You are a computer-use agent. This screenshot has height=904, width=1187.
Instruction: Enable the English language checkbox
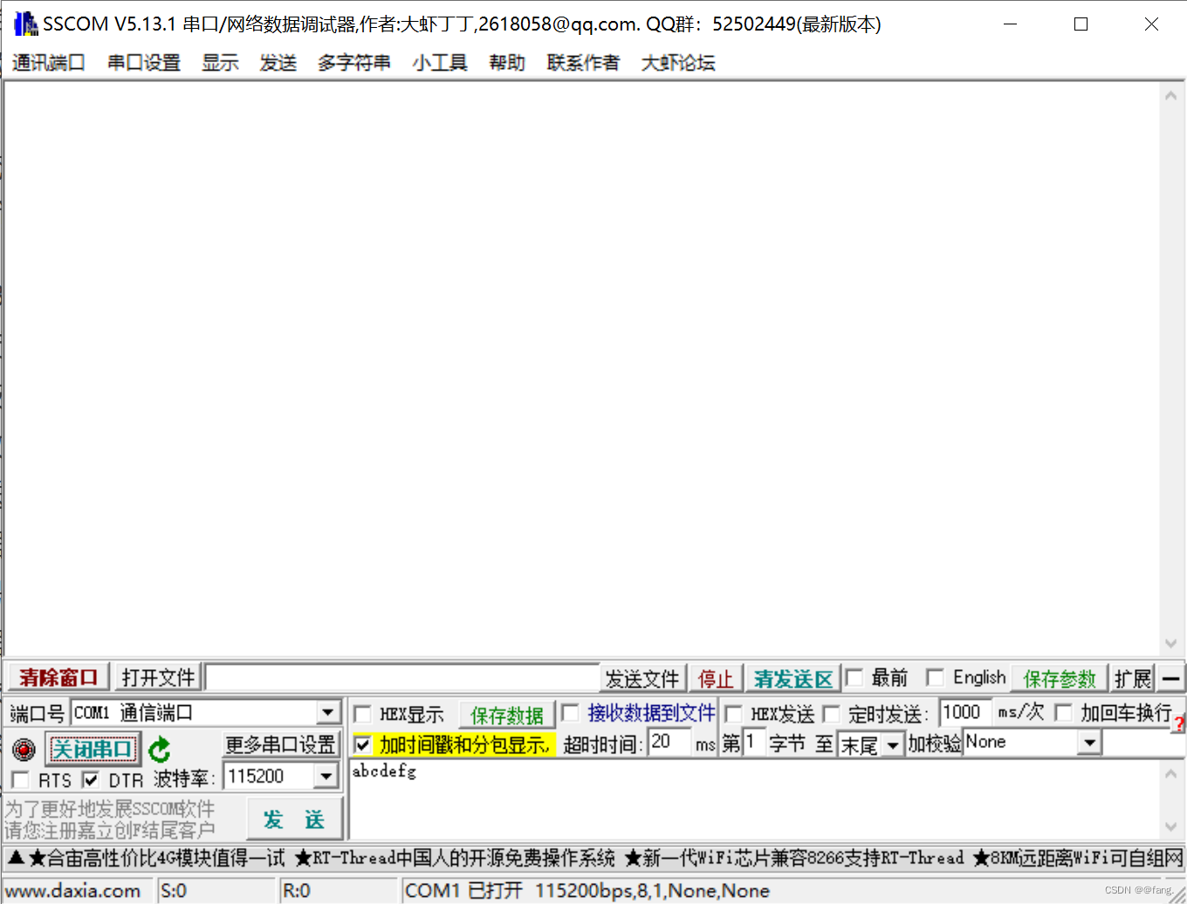coord(935,677)
